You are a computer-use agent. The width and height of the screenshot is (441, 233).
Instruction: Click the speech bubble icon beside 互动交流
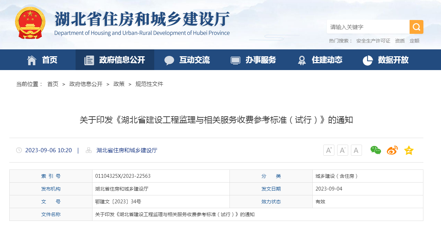(169, 60)
